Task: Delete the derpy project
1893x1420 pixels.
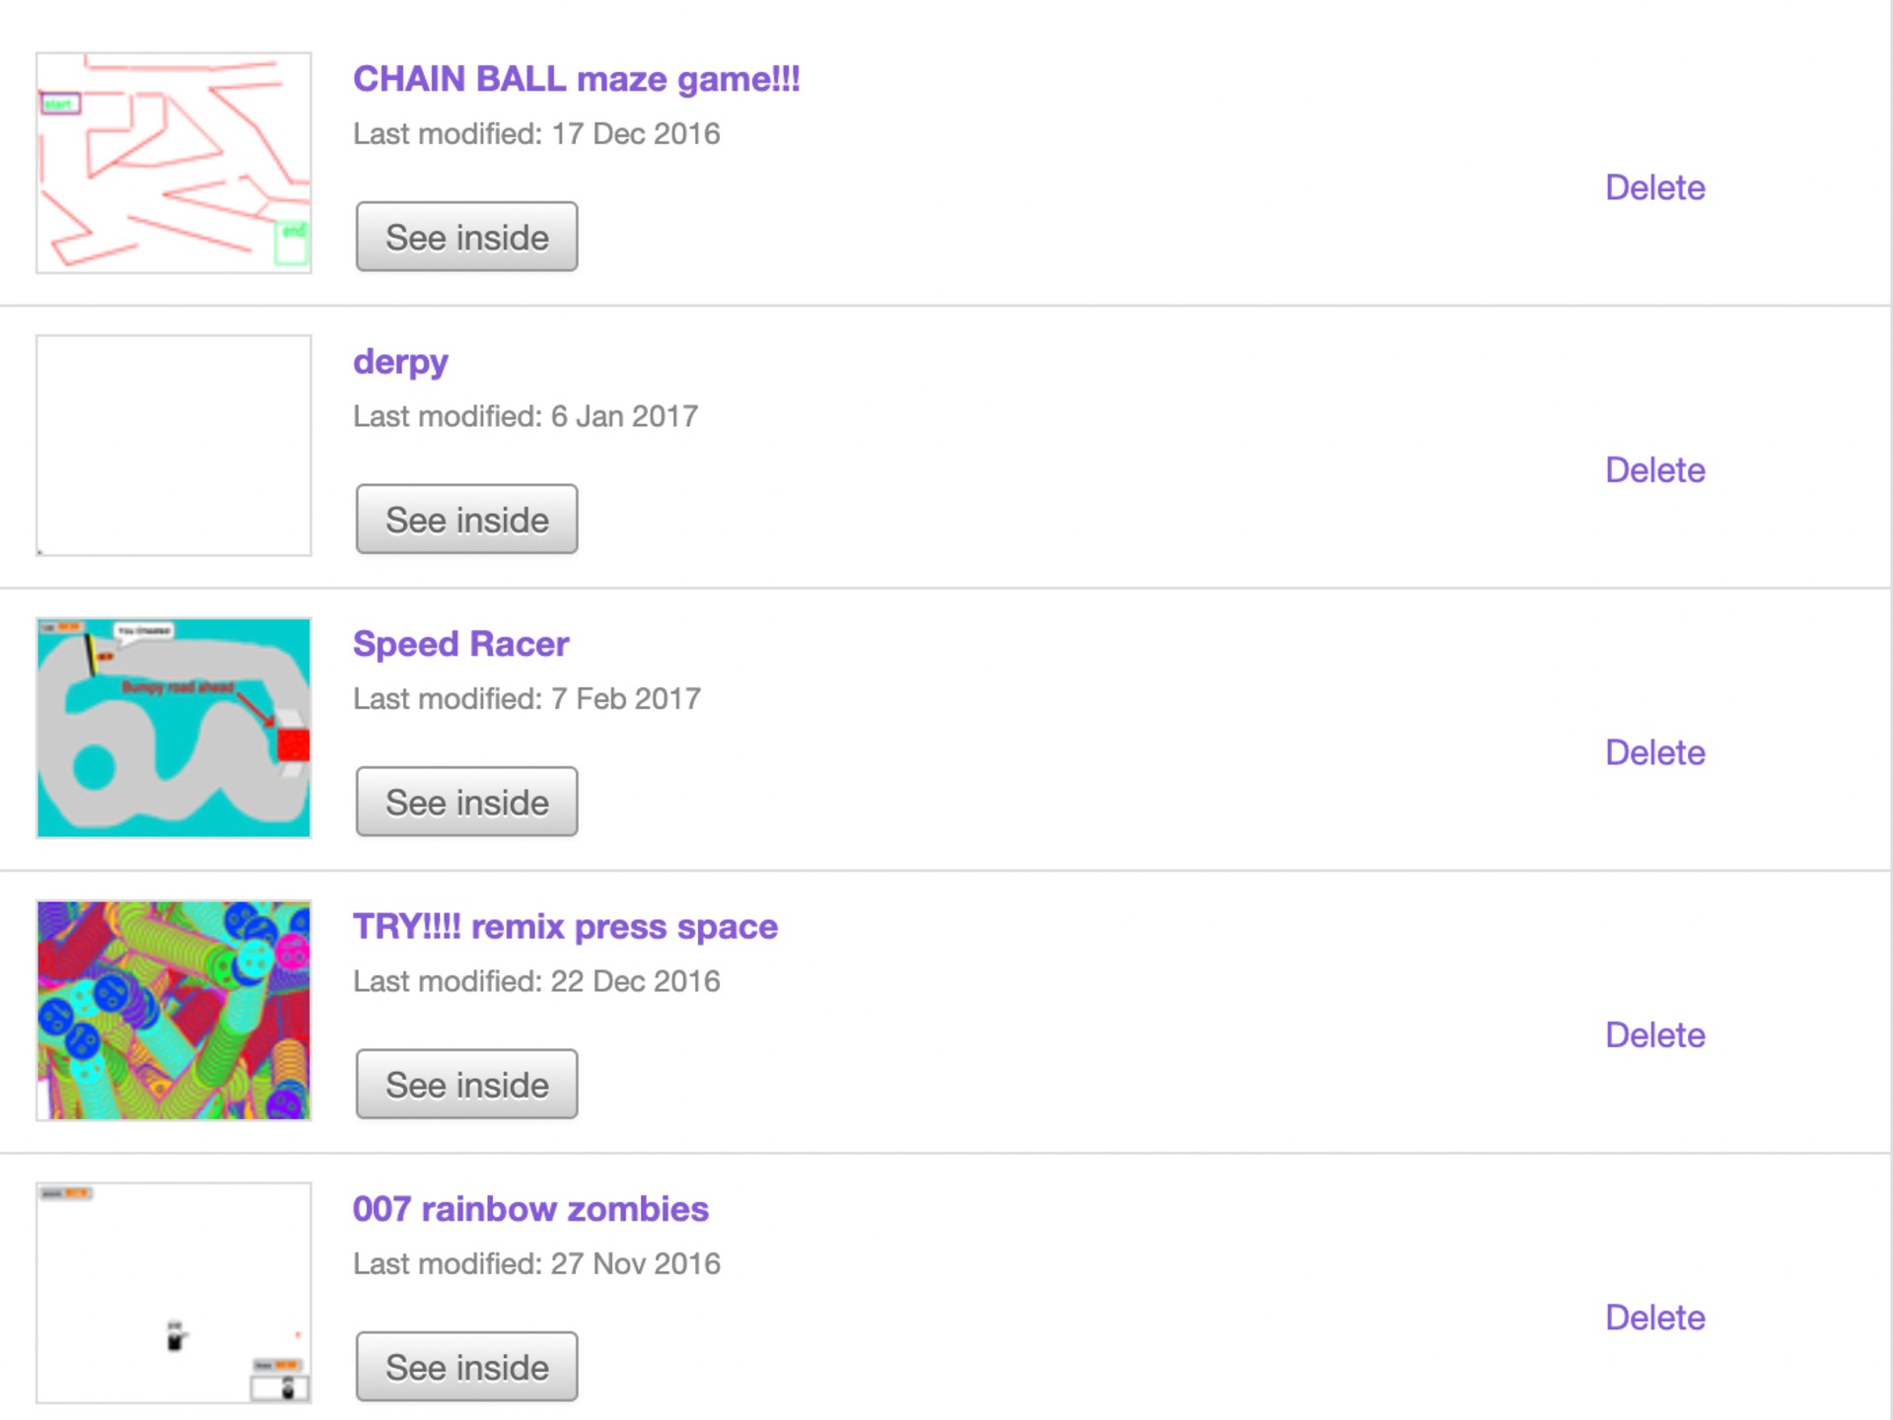Action: pyautogui.click(x=1655, y=470)
